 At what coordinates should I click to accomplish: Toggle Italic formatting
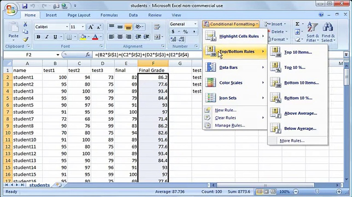(46, 37)
